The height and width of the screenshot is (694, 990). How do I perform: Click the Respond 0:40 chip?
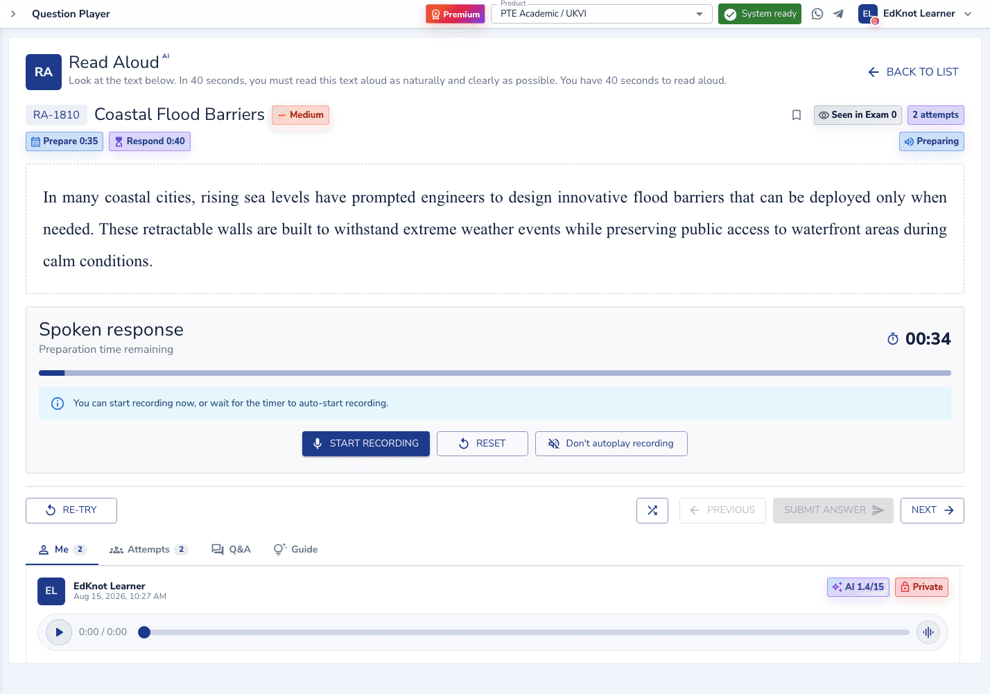click(x=150, y=141)
